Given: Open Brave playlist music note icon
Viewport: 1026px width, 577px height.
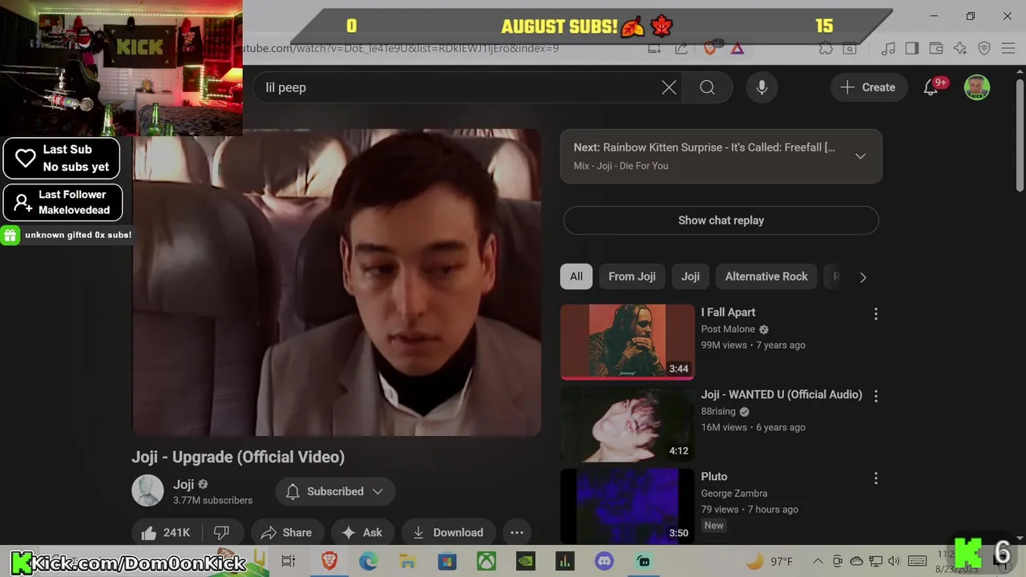Looking at the screenshot, I should click(888, 48).
